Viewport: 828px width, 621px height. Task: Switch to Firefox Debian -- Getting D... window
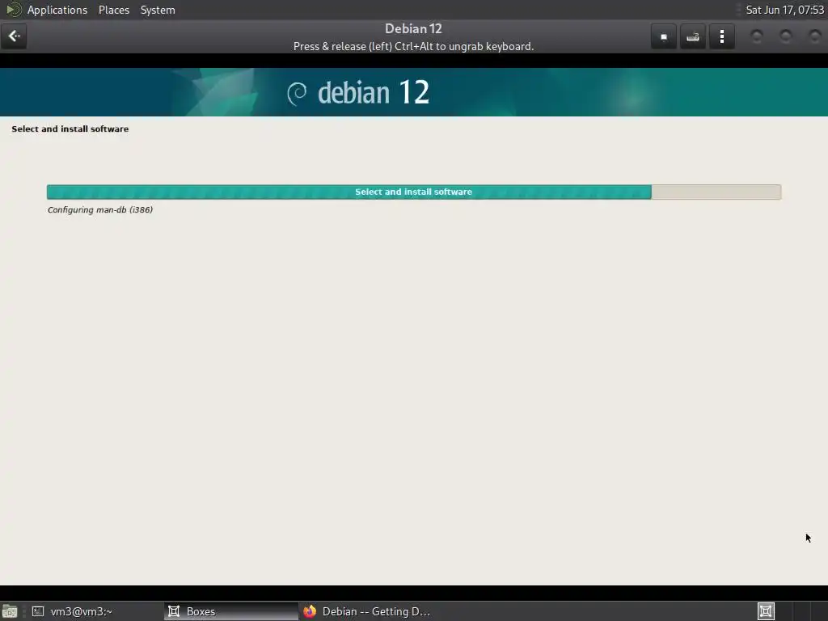tap(366, 611)
